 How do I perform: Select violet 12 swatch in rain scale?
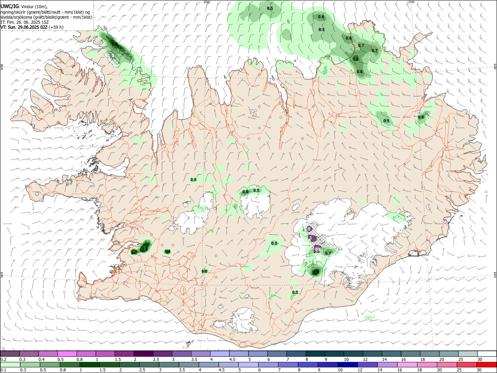[x=367, y=364]
